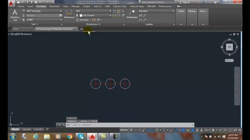Viewport: 250px width, 140px height.
Task: Click the dimension update icon beside GDT
Action: (114, 11)
